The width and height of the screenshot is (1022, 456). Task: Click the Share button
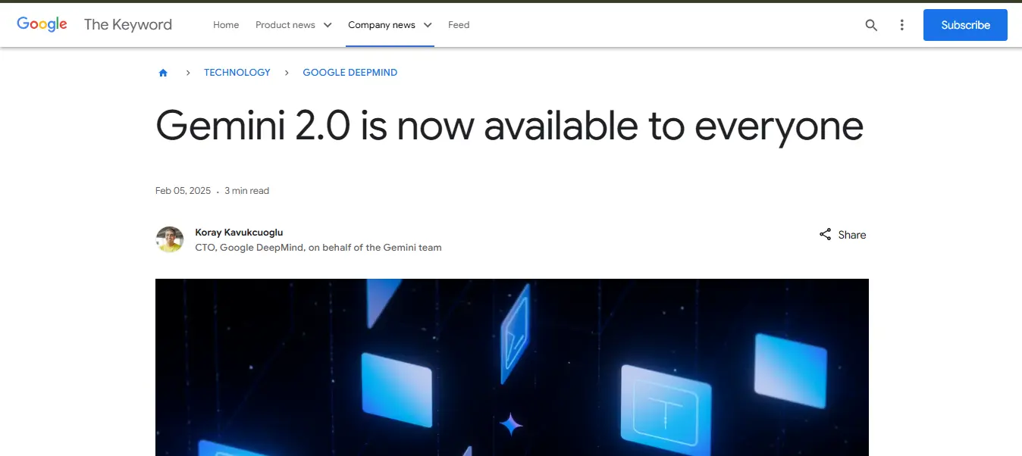point(842,235)
